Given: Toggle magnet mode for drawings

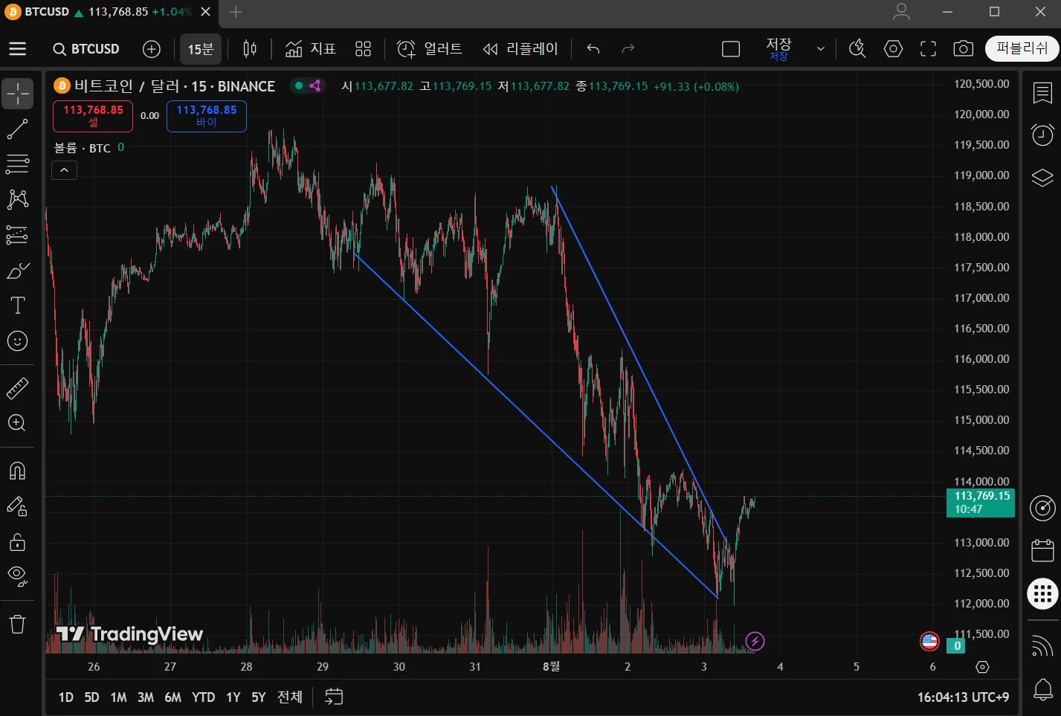Looking at the screenshot, I should point(17,470).
